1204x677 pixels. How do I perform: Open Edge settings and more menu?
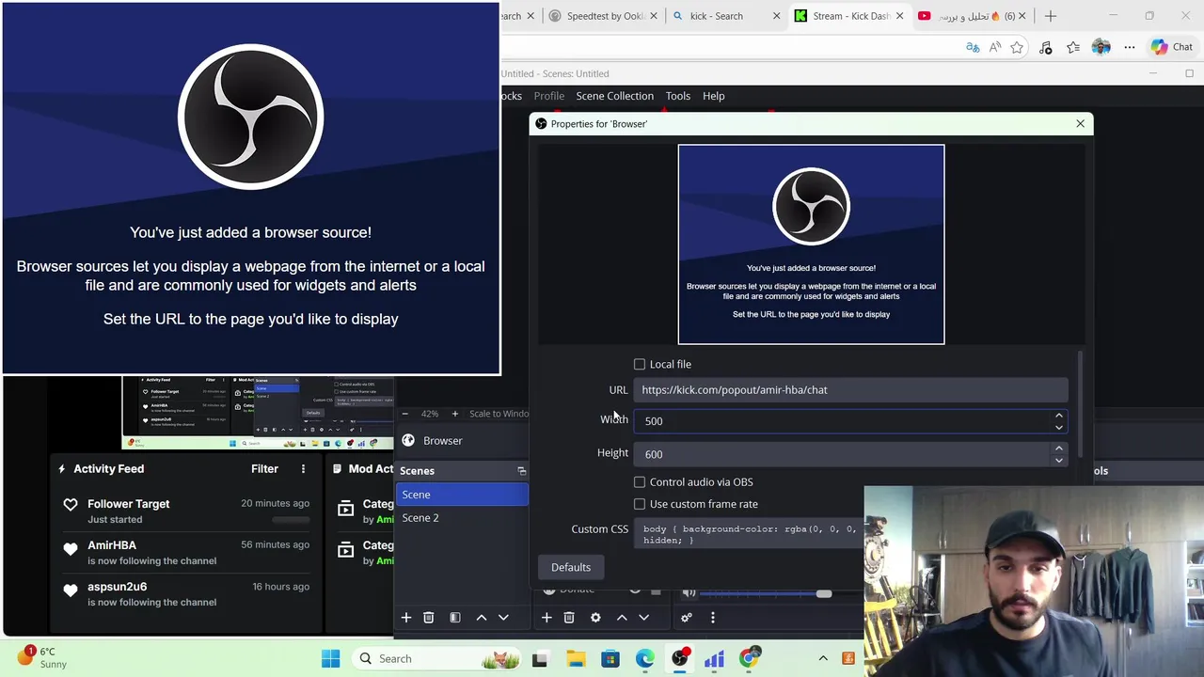(x=1130, y=47)
